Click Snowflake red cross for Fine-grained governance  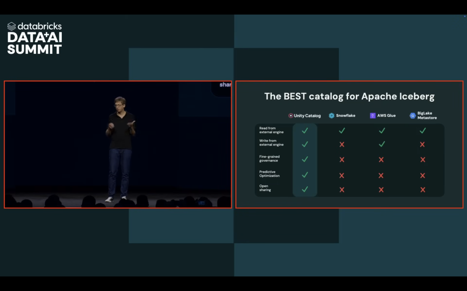tap(342, 160)
